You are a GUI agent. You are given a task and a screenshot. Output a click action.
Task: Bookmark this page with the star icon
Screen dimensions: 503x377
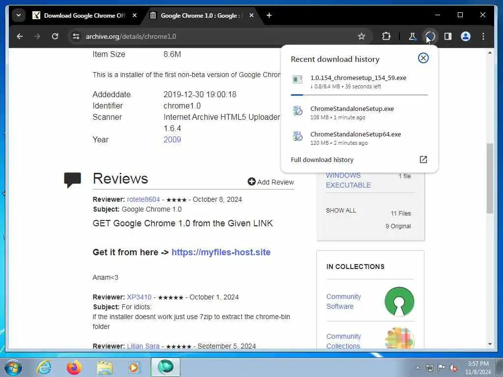click(x=362, y=36)
